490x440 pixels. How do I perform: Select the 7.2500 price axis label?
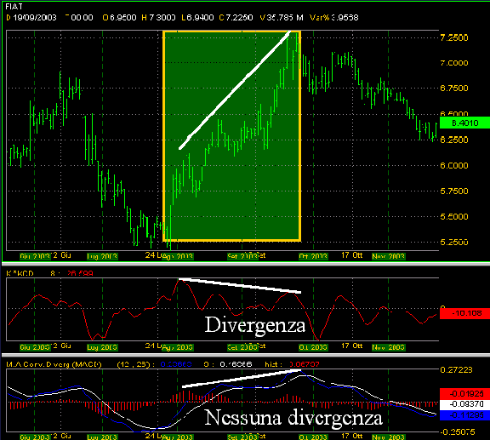[454, 37]
